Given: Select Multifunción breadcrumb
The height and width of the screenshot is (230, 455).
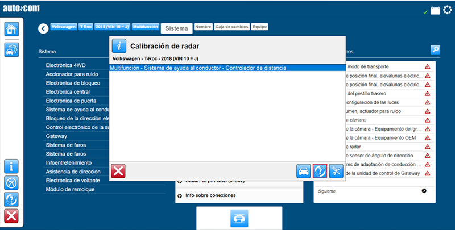Looking at the screenshot, I should pyautogui.click(x=146, y=27).
